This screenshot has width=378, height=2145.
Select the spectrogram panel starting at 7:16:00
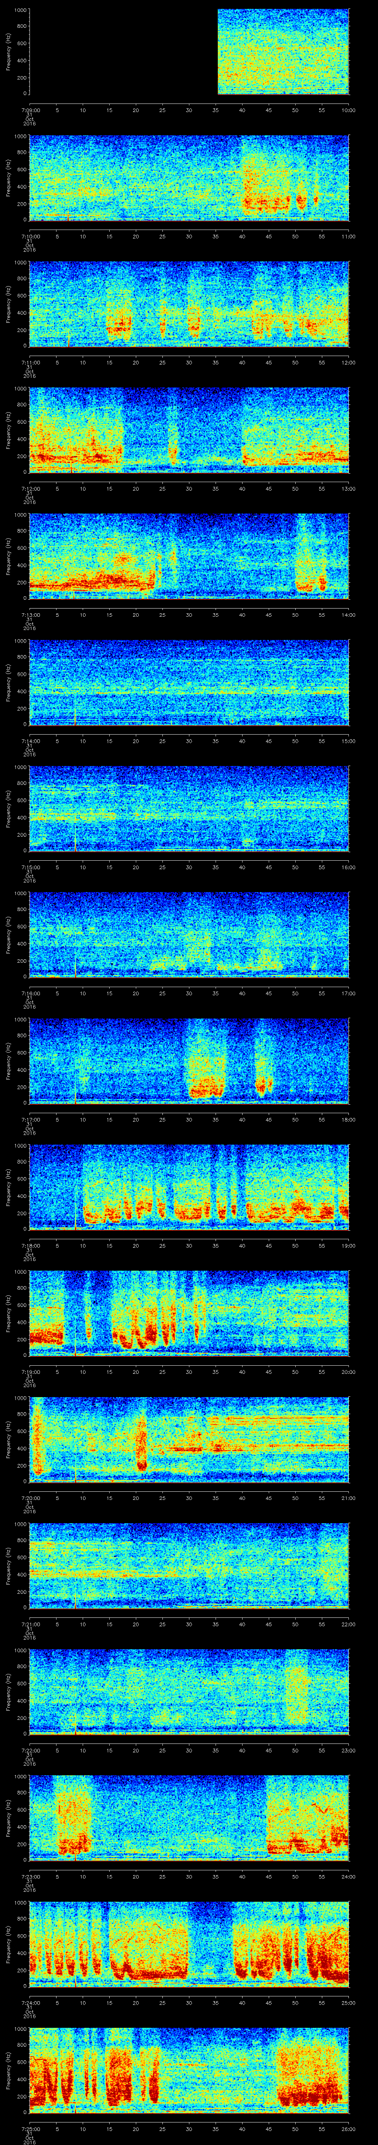point(189,934)
